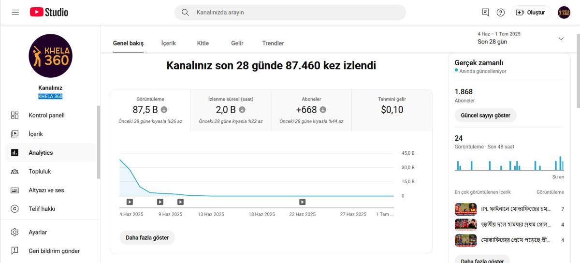Image resolution: width=580 pixels, height=263 pixels.
Task: Expand chart with Daha fazla göster
Action: 147,237
